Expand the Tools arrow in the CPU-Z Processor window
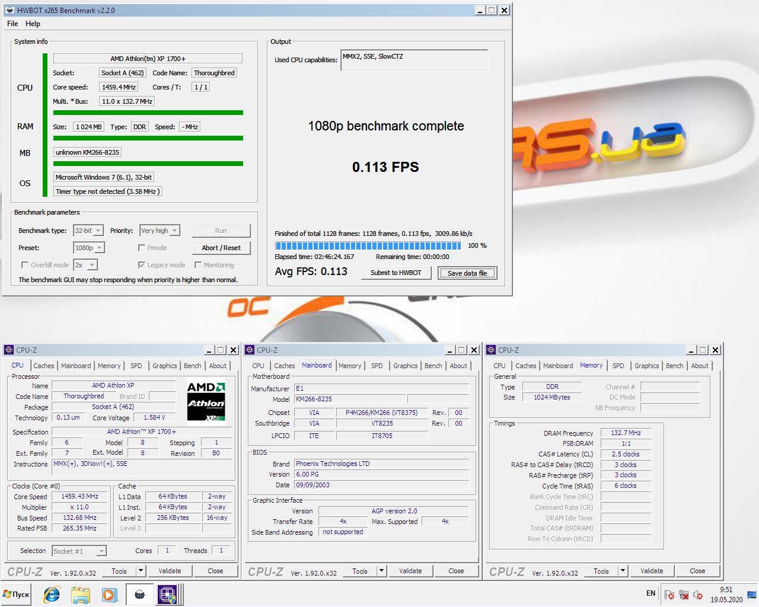This screenshot has height=607, width=759. click(x=141, y=571)
